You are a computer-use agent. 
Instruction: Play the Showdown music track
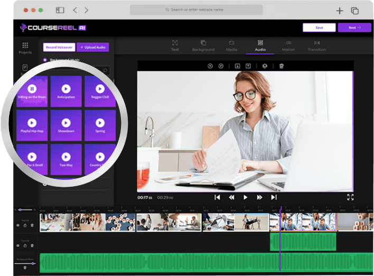point(66,123)
